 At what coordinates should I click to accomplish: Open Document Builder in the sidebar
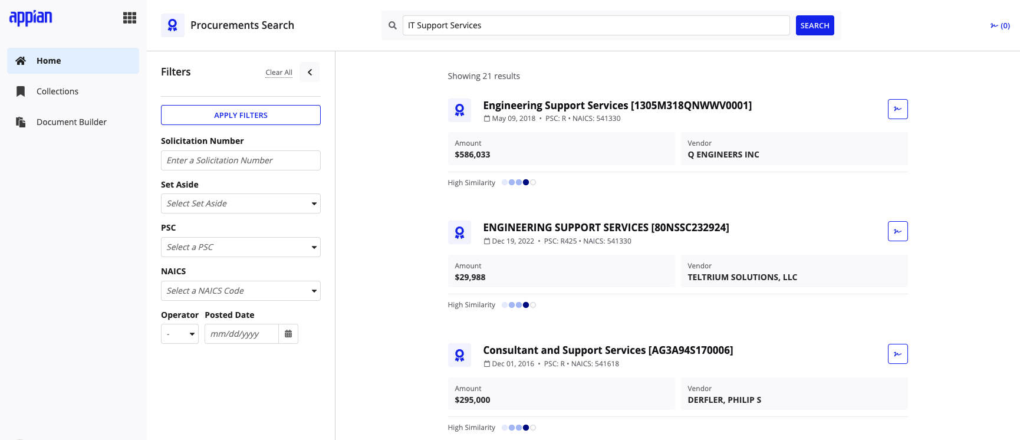click(x=73, y=122)
